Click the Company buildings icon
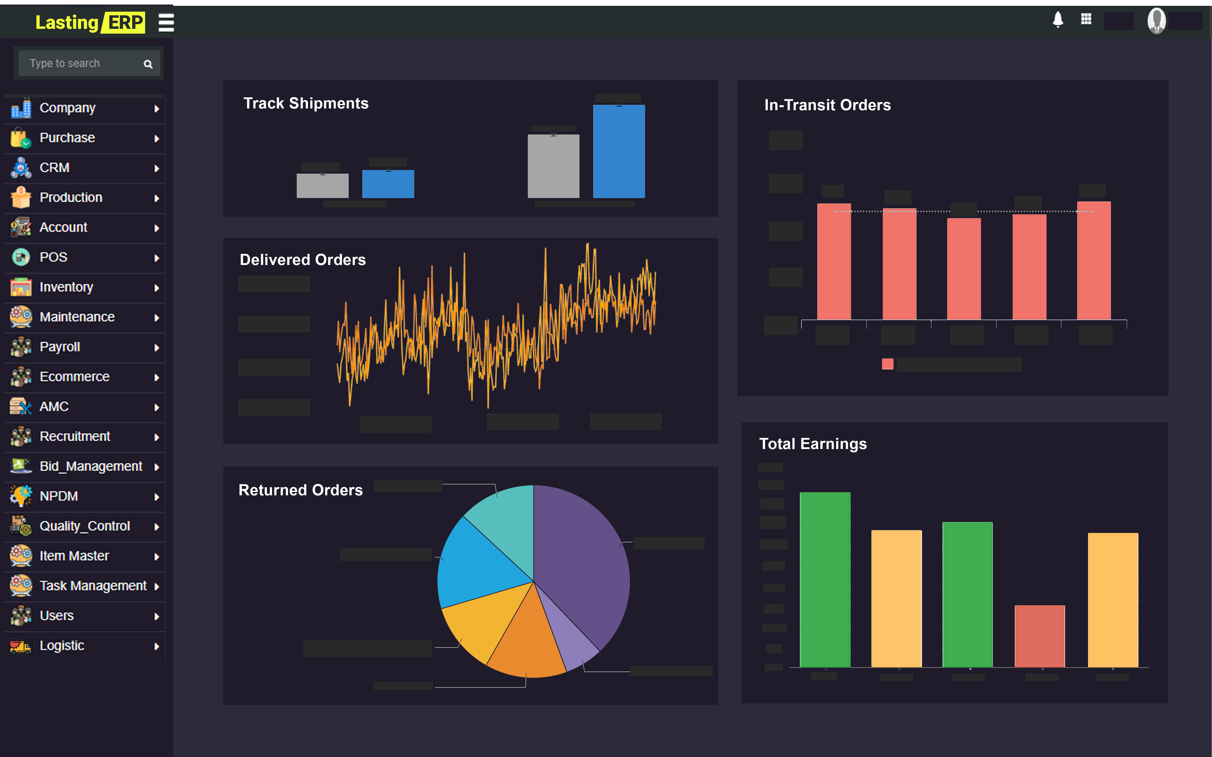 pyautogui.click(x=20, y=108)
